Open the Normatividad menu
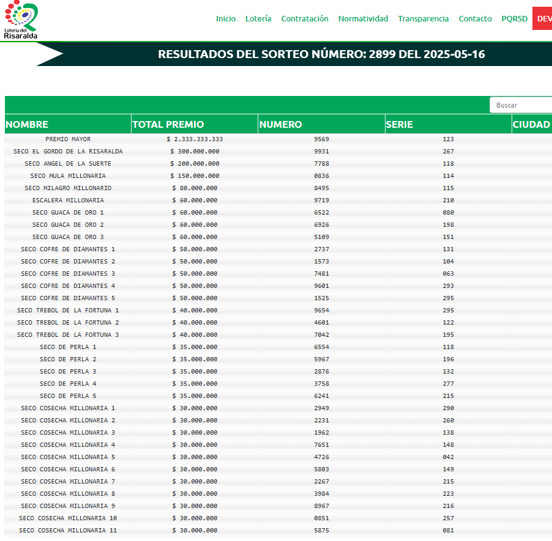 point(363,18)
